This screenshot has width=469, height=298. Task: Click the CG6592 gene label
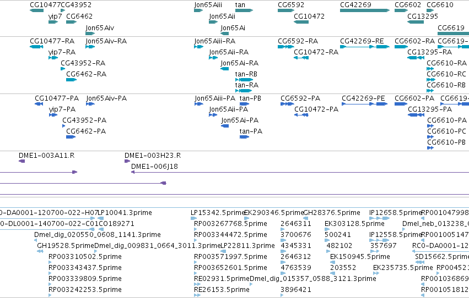(291, 5)
